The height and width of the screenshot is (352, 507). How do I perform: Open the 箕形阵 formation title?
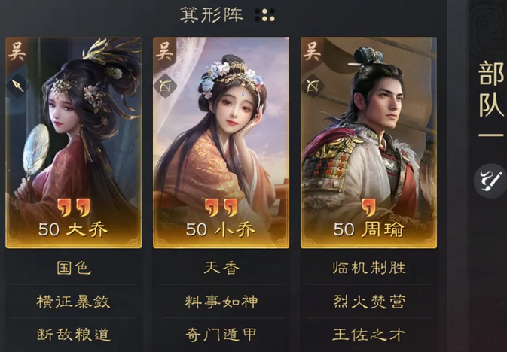click(x=212, y=15)
